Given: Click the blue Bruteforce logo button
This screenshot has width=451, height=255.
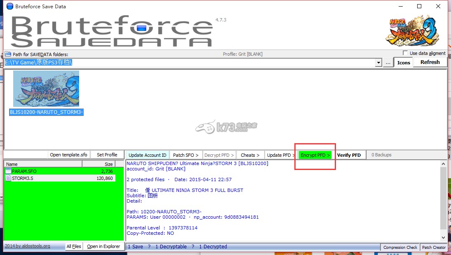Looking at the screenshot, I should coord(141,28).
